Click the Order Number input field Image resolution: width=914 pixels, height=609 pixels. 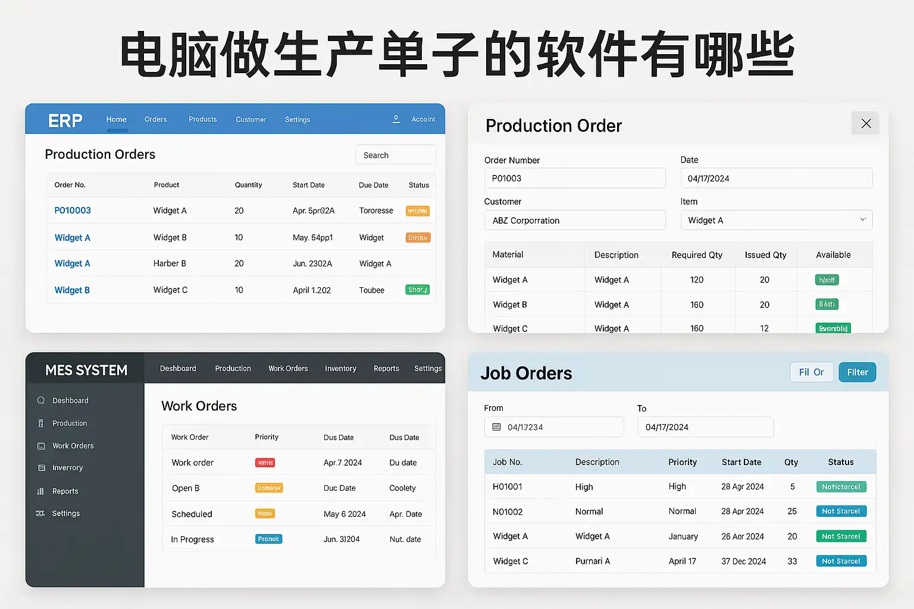tap(574, 178)
